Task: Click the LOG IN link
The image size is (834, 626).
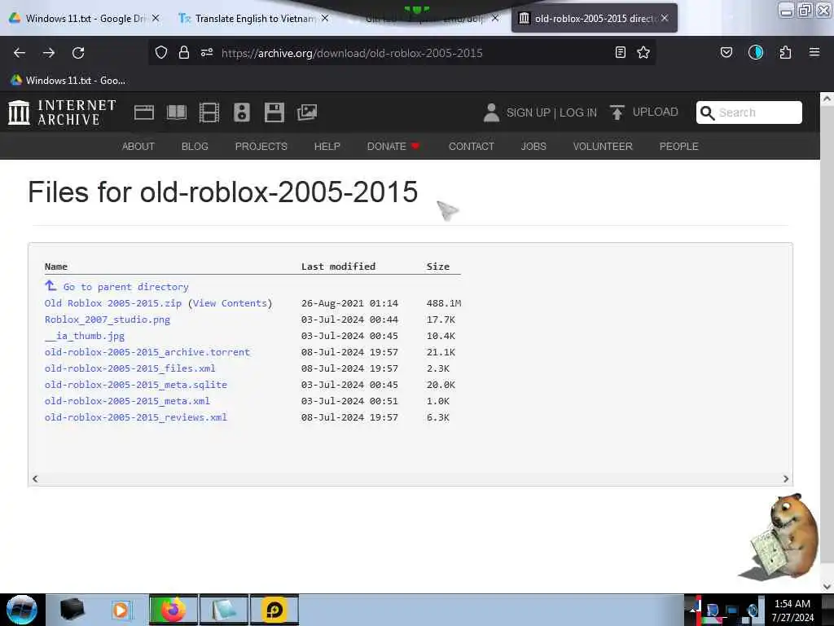Action: 578,112
